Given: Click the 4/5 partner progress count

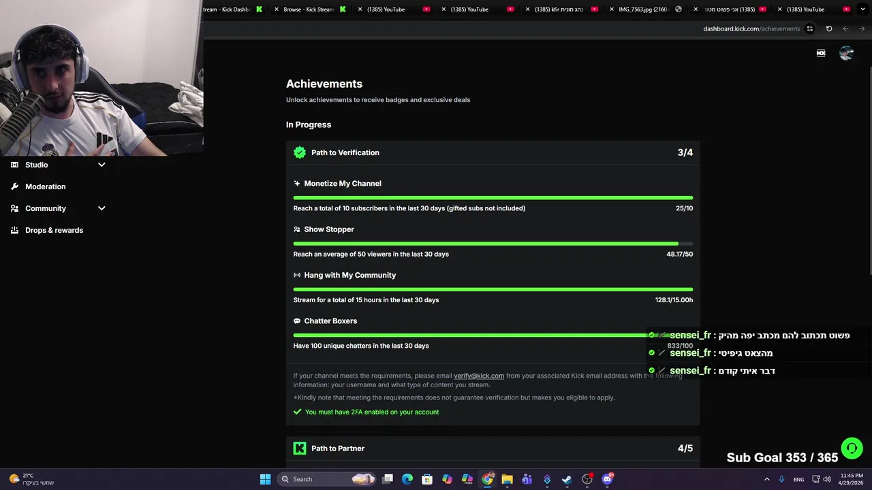Looking at the screenshot, I should click(x=685, y=448).
